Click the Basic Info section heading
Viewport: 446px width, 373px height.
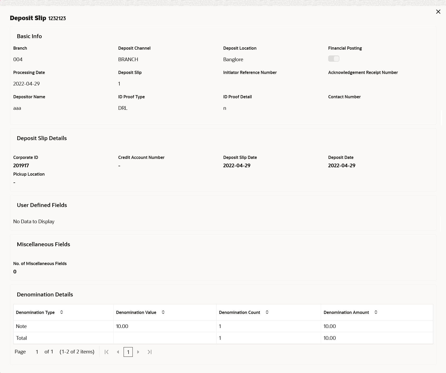click(29, 36)
